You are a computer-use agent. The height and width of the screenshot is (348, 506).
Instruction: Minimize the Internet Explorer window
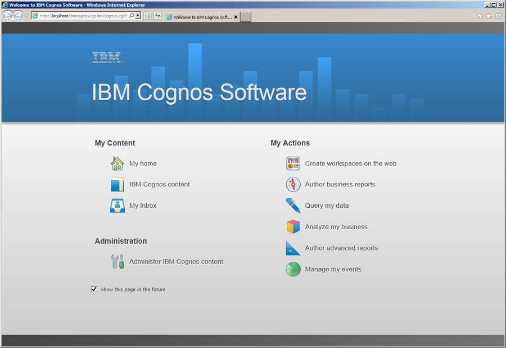(487, 5)
